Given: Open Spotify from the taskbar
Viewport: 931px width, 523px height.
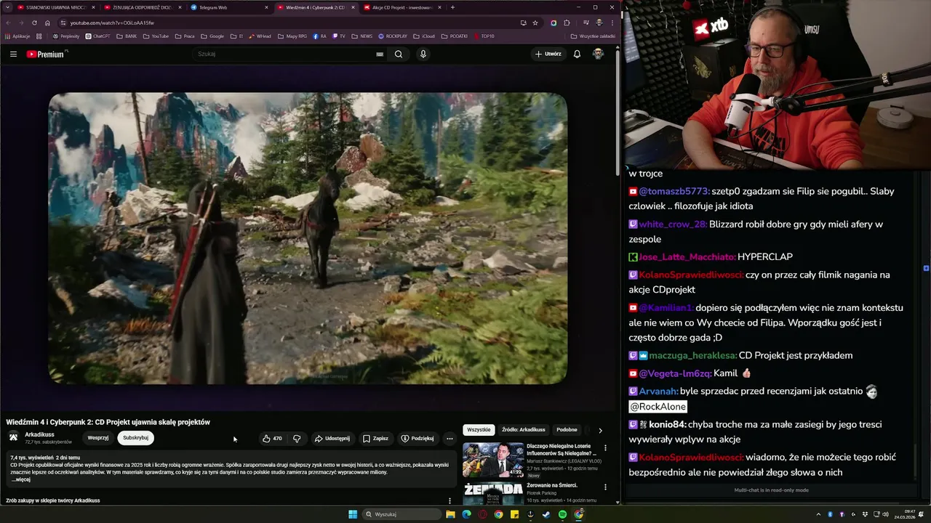Looking at the screenshot, I should pyautogui.click(x=562, y=514).
